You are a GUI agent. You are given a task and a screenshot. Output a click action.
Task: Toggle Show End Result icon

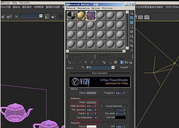[x=122, y=62]
